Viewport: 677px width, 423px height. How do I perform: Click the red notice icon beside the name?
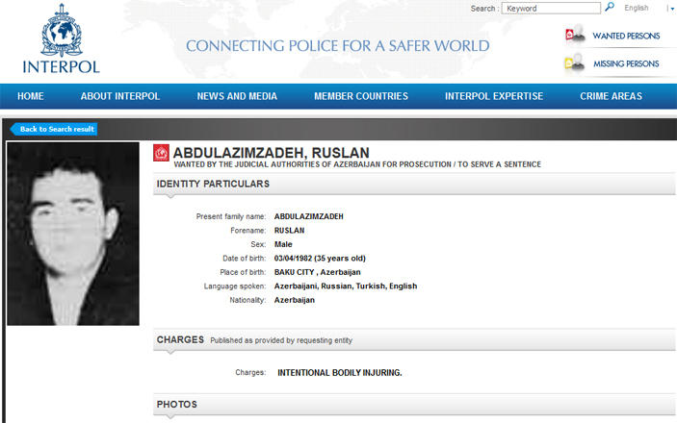pos(161,153)
